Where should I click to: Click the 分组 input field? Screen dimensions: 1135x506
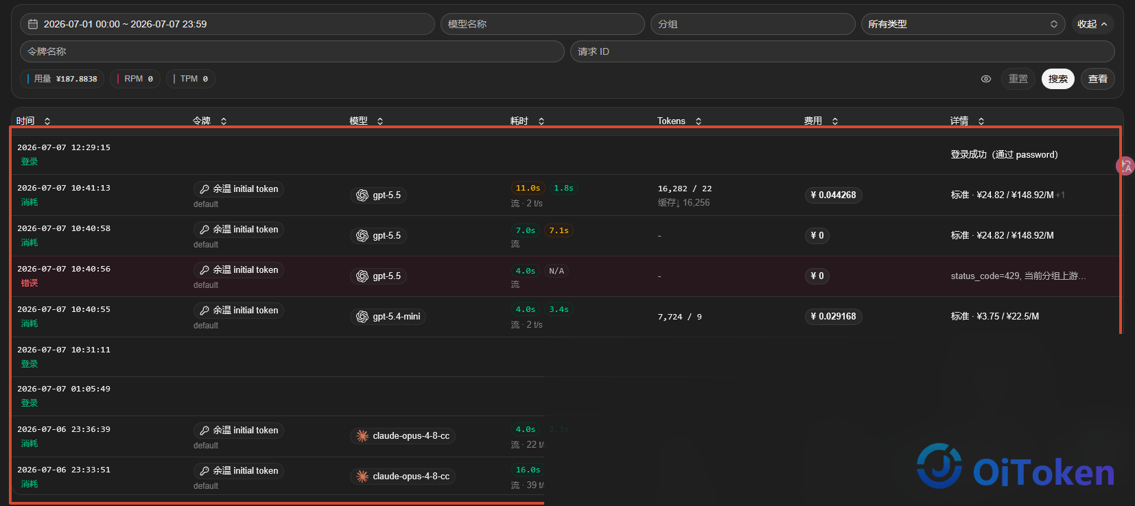(753, 24)
